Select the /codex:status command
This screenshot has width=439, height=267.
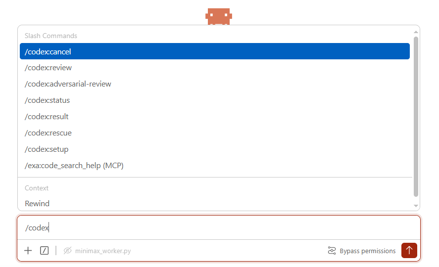[215, 100]
